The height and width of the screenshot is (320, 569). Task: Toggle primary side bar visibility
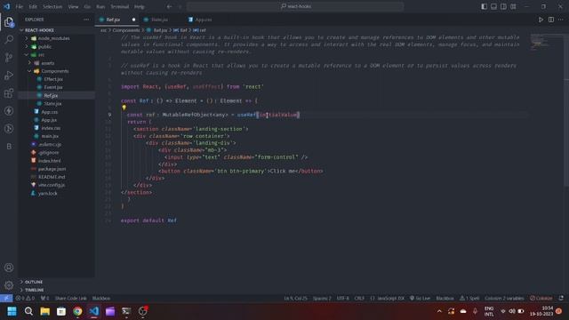[484, 6]
